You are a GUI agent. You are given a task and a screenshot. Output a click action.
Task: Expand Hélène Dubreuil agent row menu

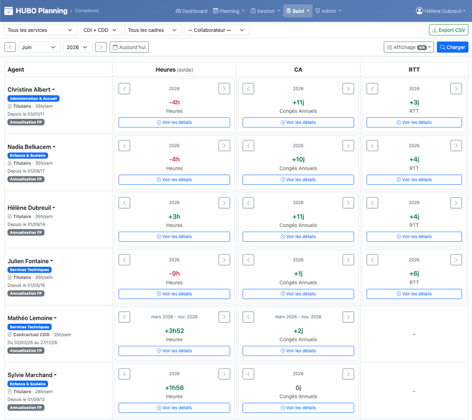click(31, 208)
